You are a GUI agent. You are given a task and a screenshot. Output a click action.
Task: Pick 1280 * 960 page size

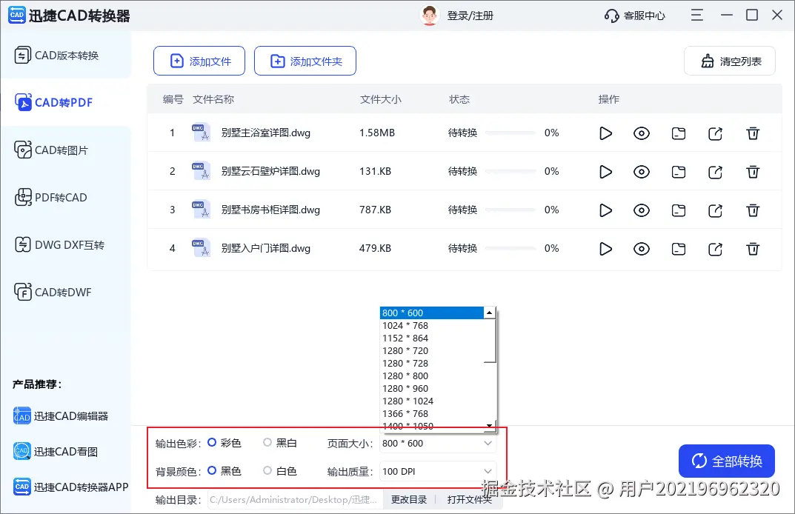tap(431, 389)
